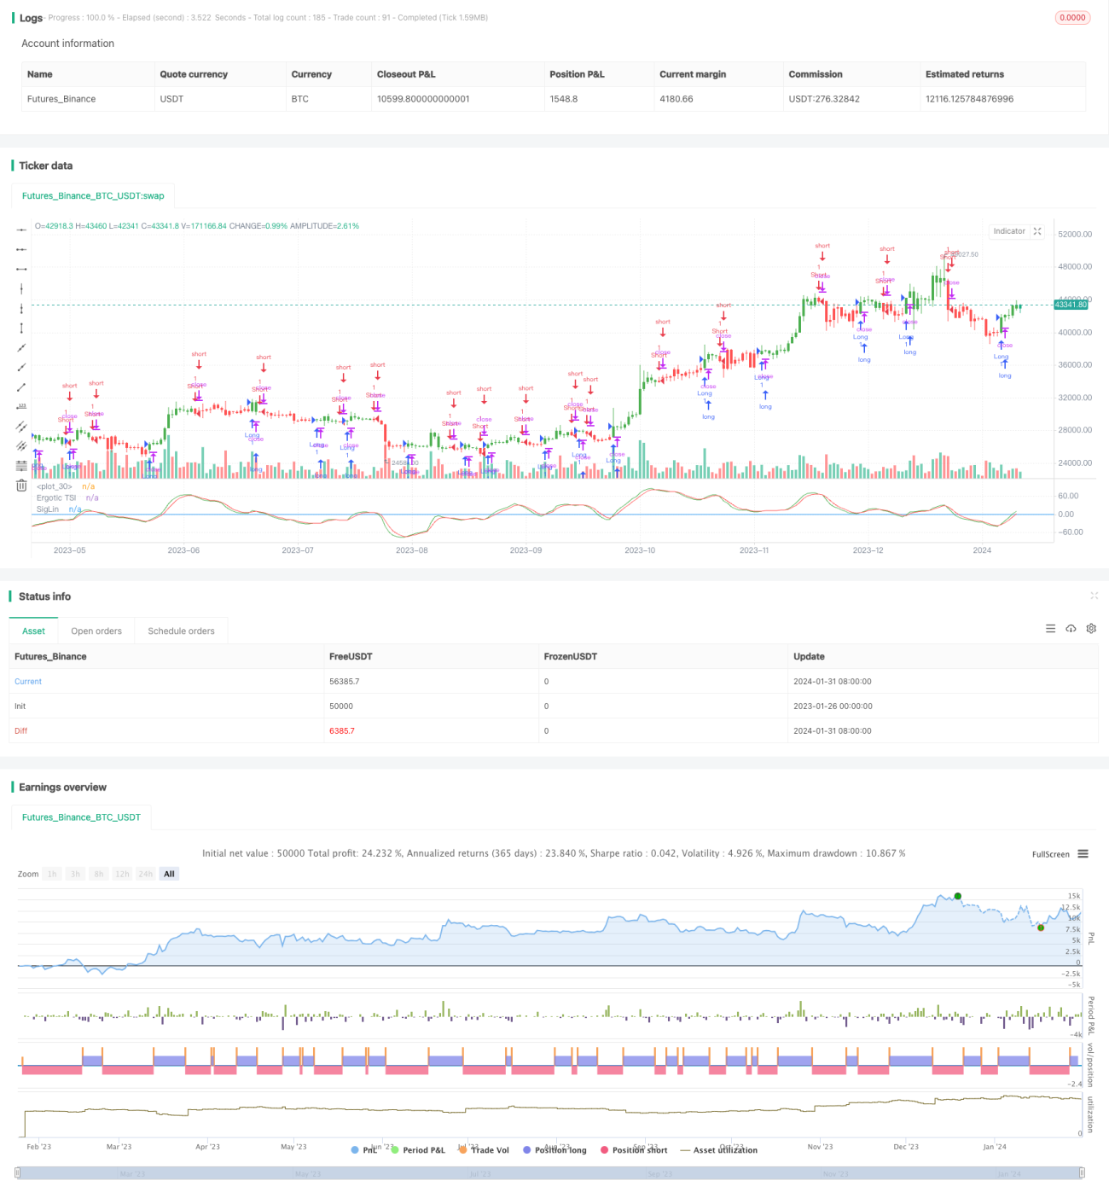Select the All zoom range button

(169, 874)
